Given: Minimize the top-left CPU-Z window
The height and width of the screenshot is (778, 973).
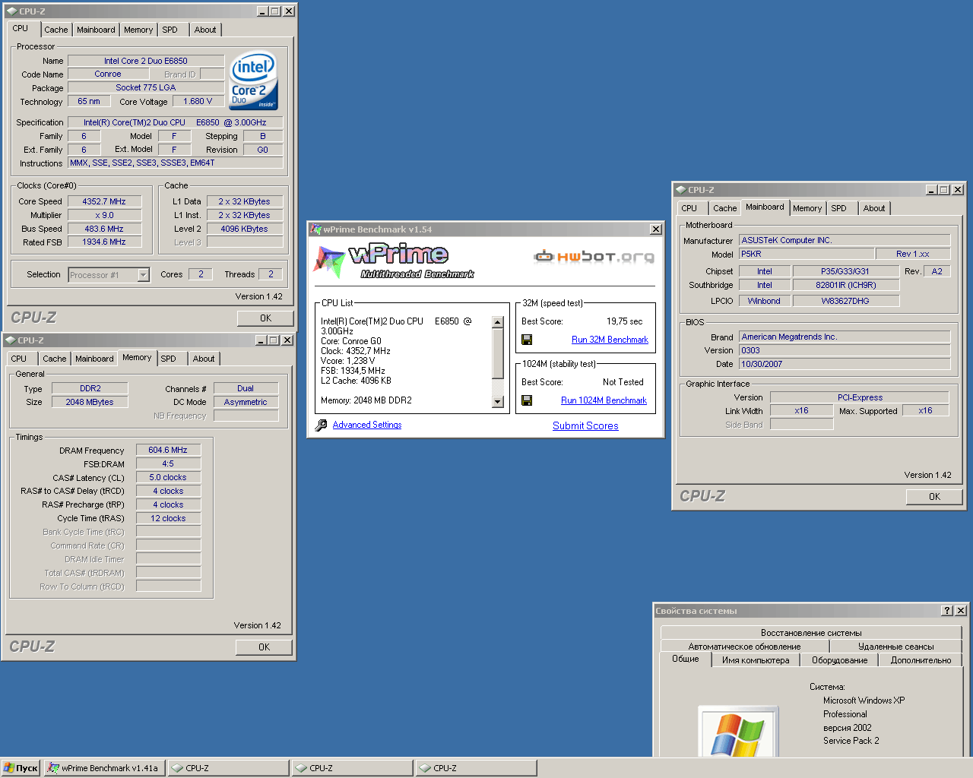Looking at the screenshot, I should [x=262, y=11].
